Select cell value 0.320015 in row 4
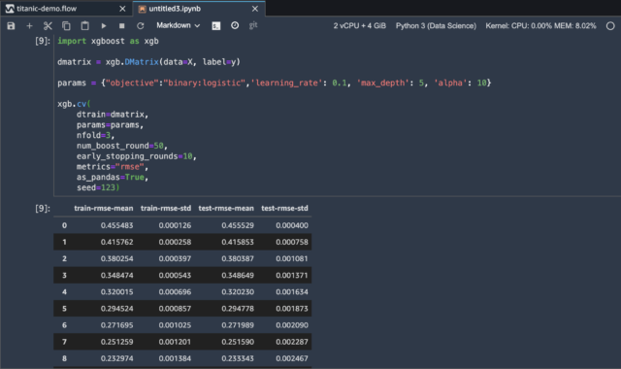 coord(116,291)
